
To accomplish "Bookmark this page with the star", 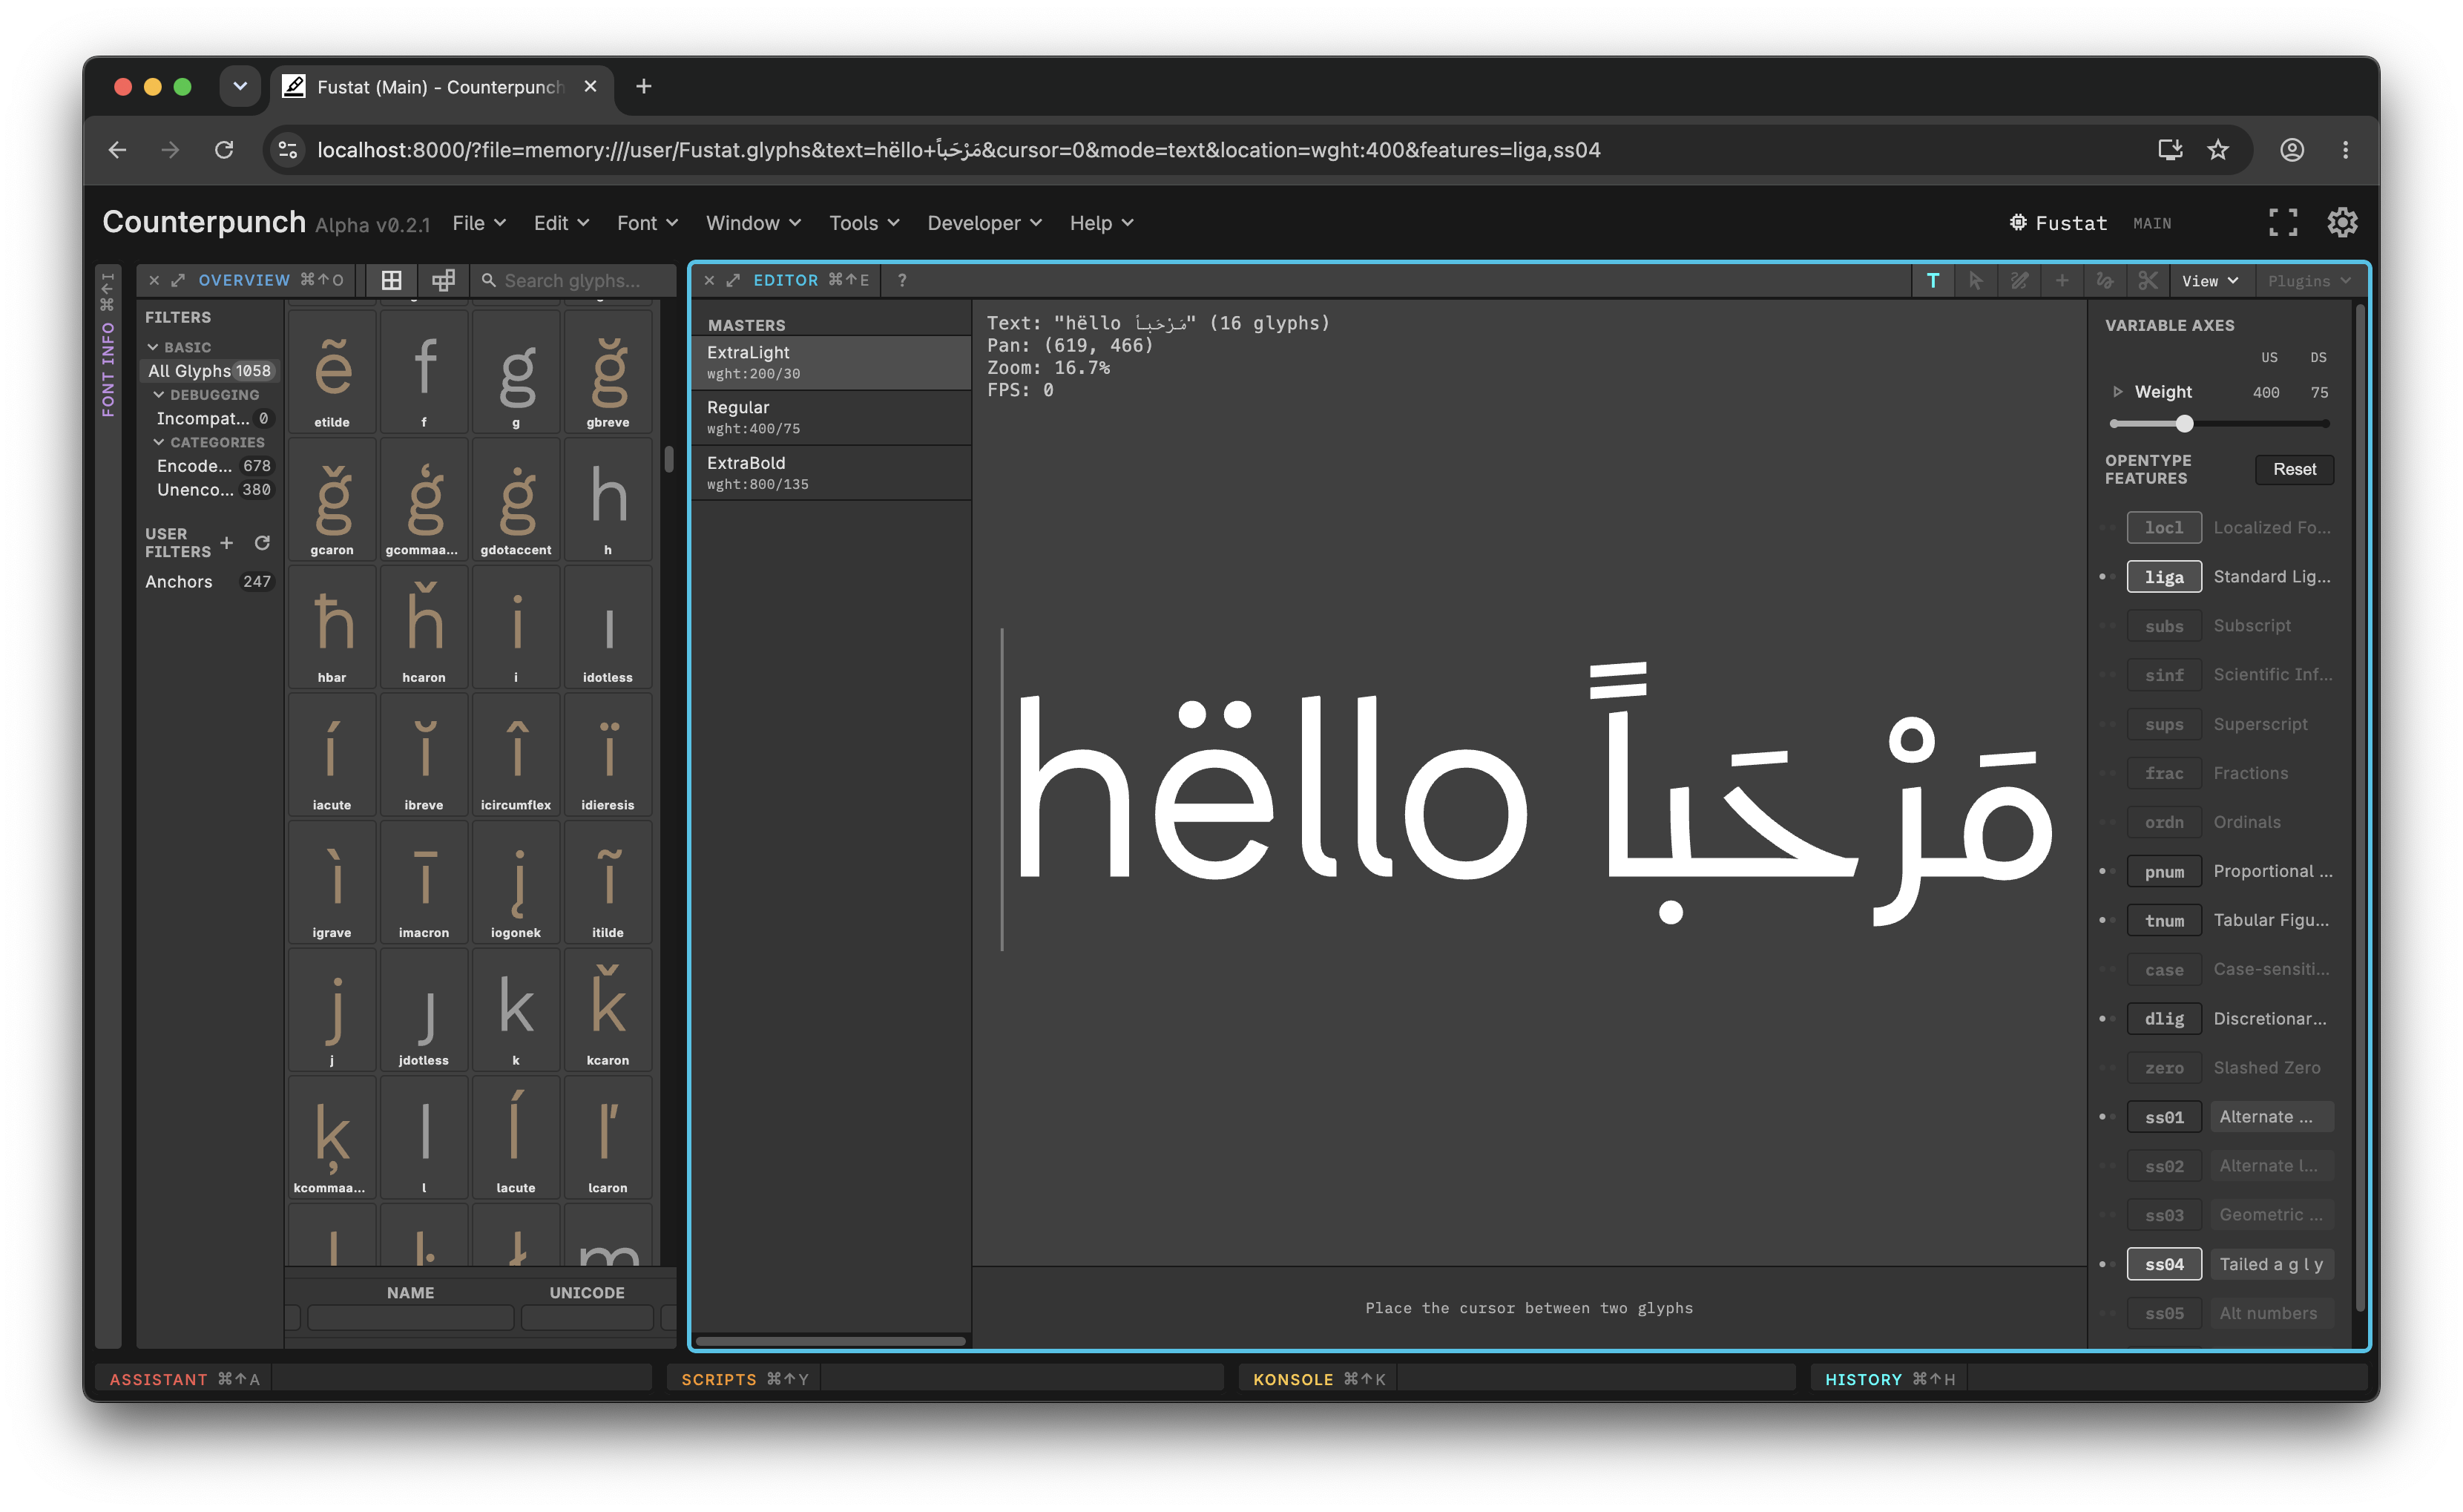I will pos(2217,150).
